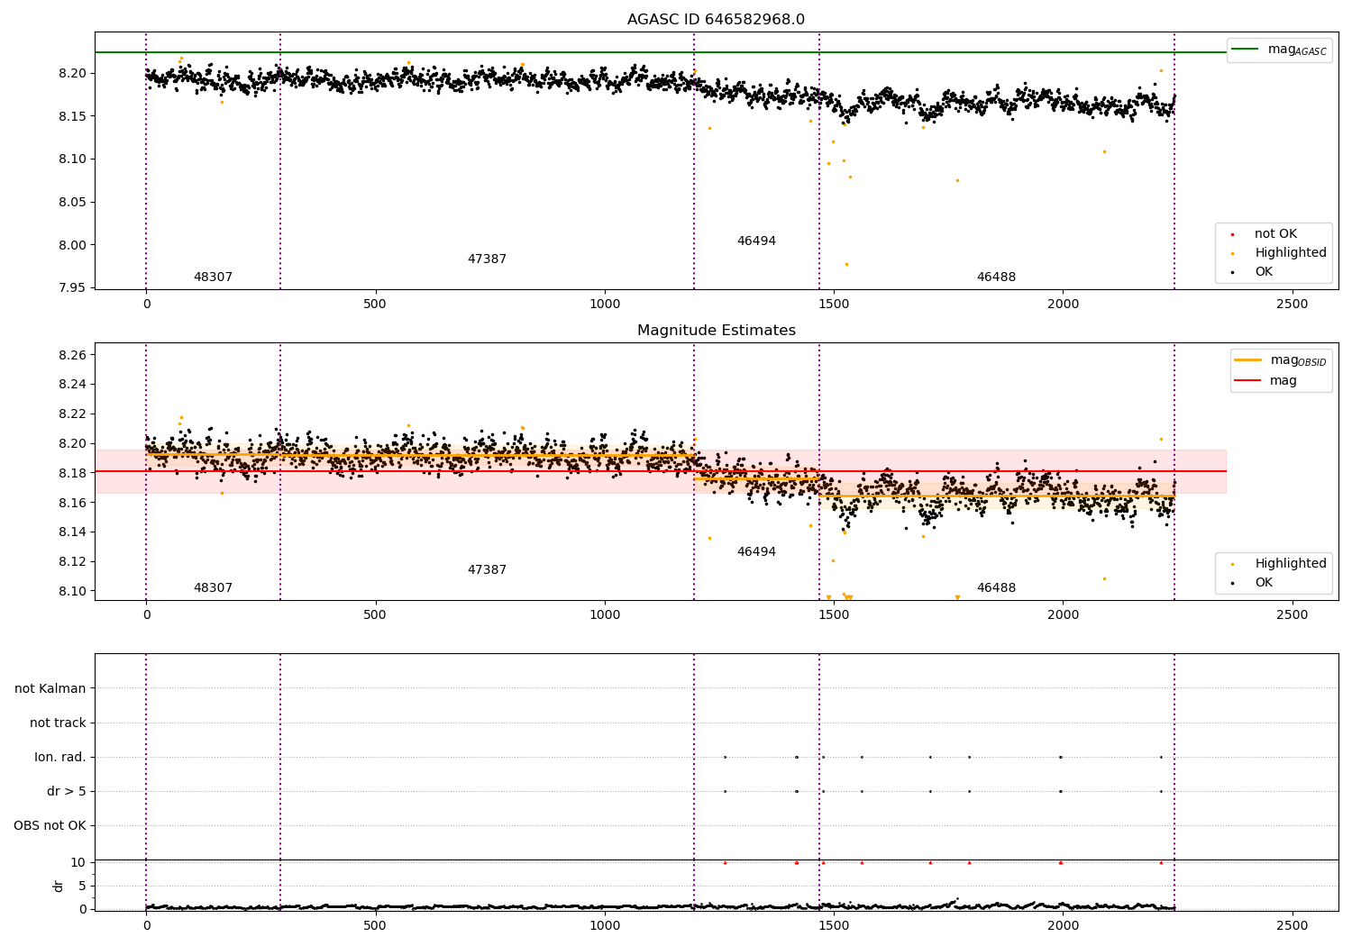Click x-axis tick 2000 in middle plot
This screenshot has height=946, width=1352.
(x=1064, y=615)
